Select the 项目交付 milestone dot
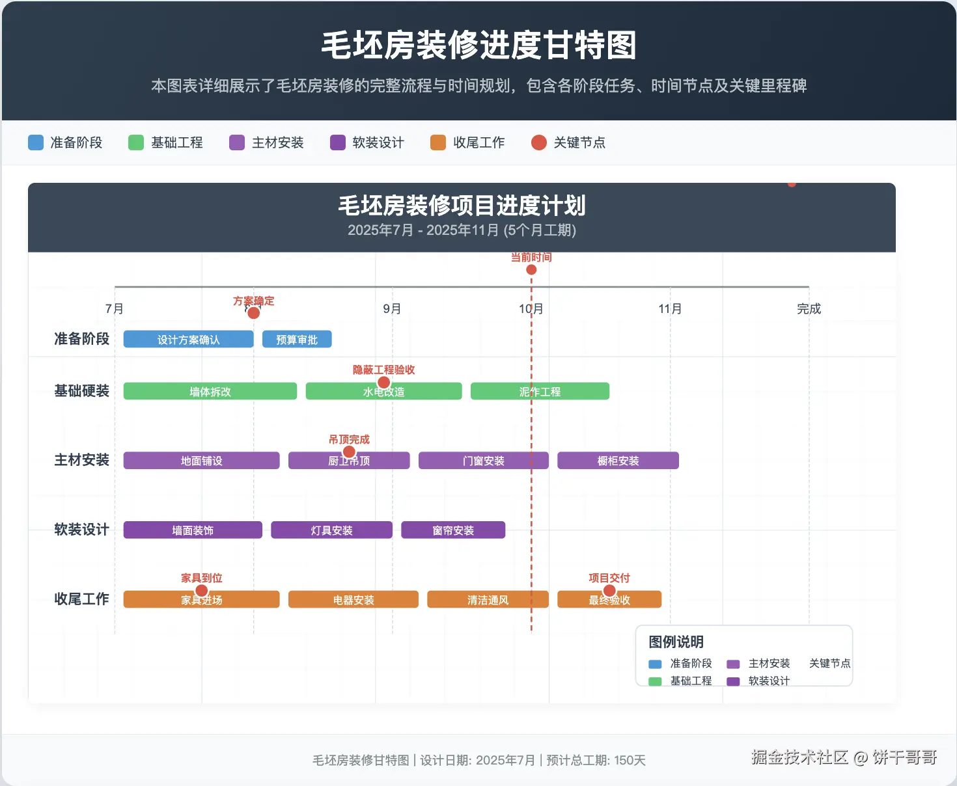The image size is (957, 786). tap(609, 590)
